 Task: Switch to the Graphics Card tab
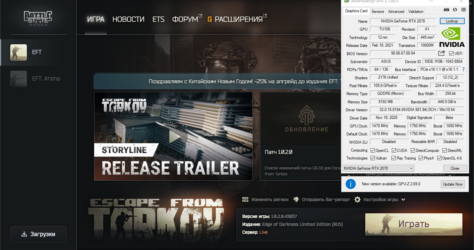pyautogui.click(x=356, y=11)
